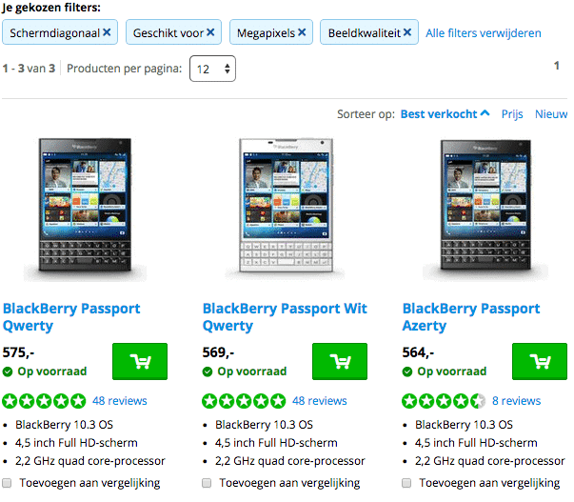Image resolution: width=574 pixels, height=502 pixels.
Task: Check compare box for Passport Azerty
Action: pos(407,483)
